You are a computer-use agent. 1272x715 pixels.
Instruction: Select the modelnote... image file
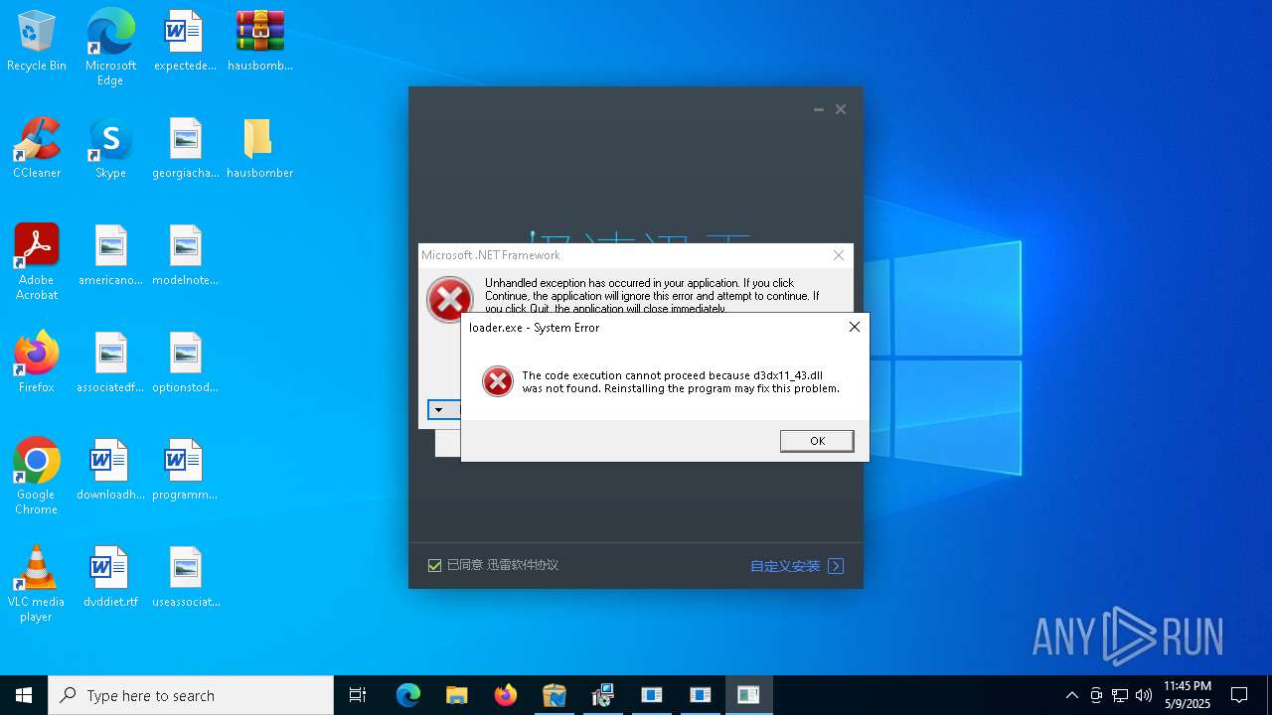point(185,256)
